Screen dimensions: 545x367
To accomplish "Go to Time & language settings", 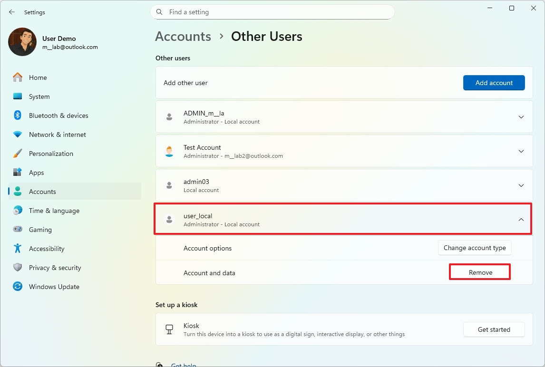I will 54,211.
